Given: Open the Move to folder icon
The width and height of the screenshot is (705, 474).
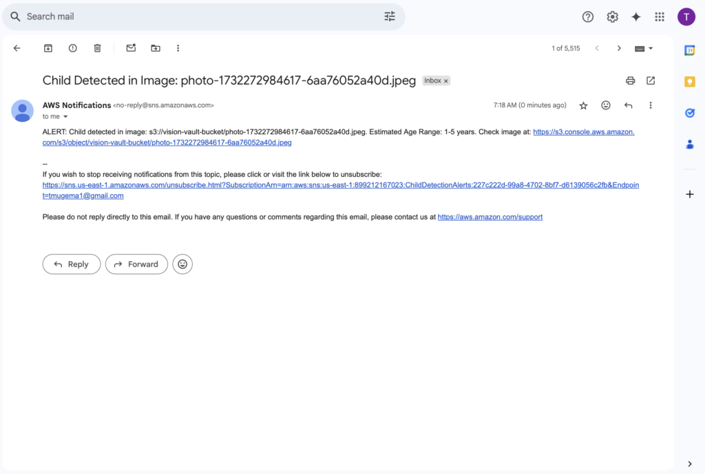Looking at the screenshot, I should coord(156,48).
